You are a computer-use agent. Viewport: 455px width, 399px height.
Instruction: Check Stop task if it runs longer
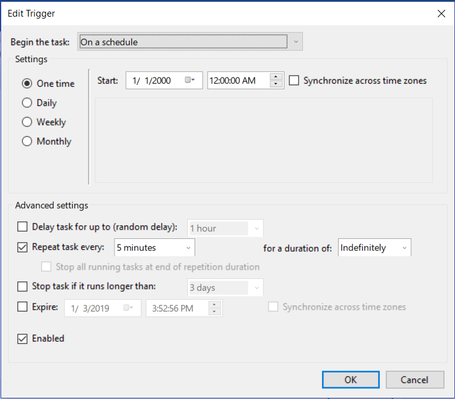click(x=23, y=286)
